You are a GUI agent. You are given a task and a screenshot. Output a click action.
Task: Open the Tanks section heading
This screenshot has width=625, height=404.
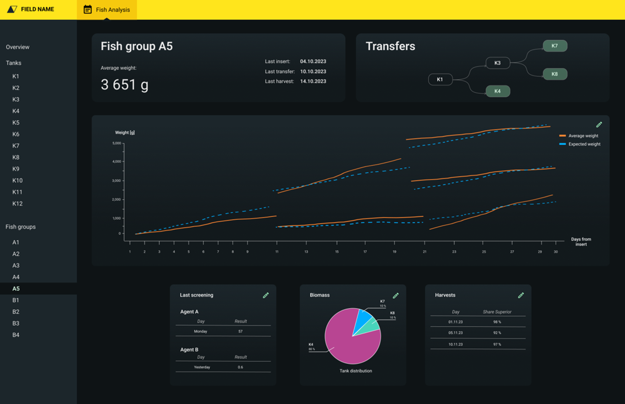click(x=13, y=63)
